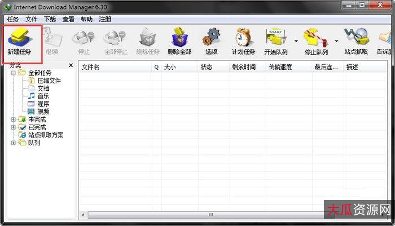Open the stop queue dropdown arrow
This screenshot has height=226, width=395.
336,41
